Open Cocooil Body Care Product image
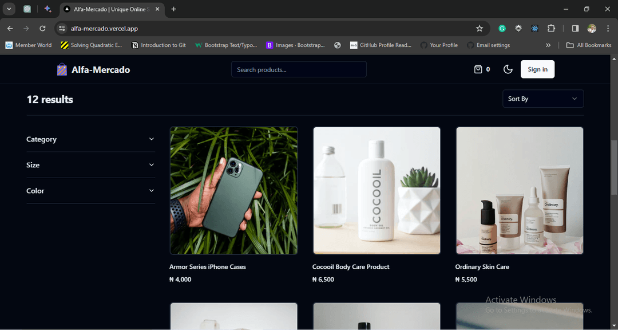The height and width of the screenshot is (330, 618). (x=377, y=191)
